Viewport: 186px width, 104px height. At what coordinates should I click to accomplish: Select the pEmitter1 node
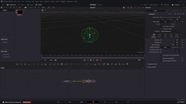click(67, 81)
